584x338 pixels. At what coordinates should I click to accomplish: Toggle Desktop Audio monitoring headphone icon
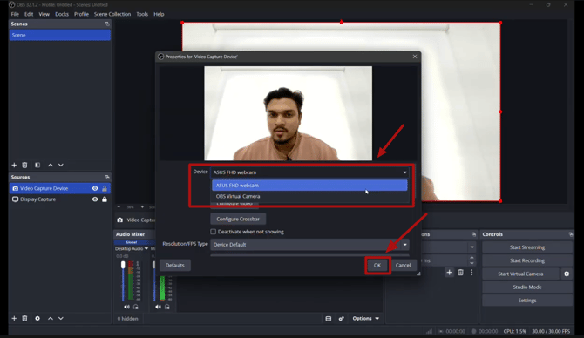tap(136, 307)
